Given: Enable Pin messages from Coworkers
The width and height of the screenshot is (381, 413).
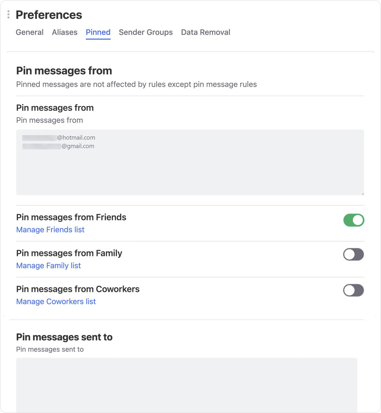Looking at the screenshot, I should pyautogui.click(x=353, y=290).
